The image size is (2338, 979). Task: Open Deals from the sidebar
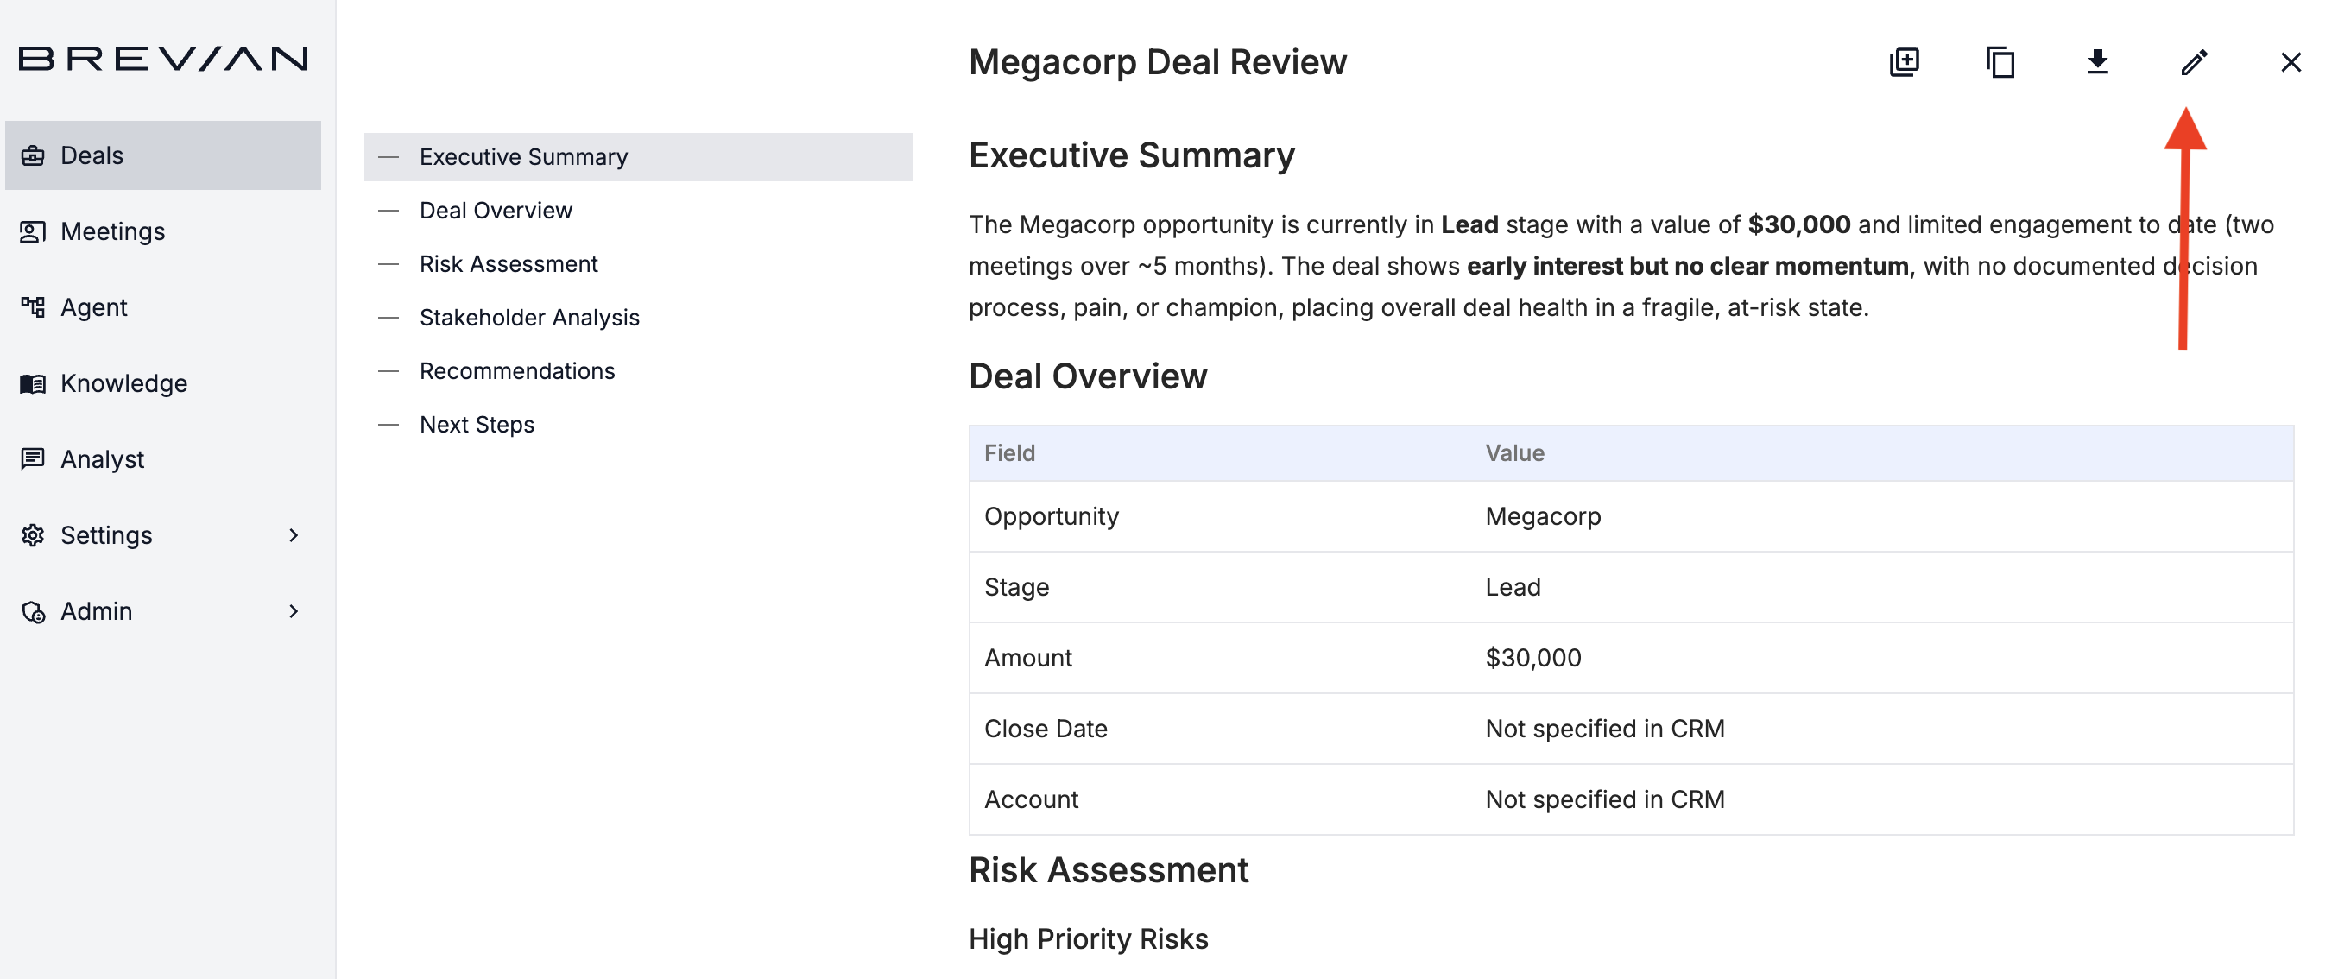92,155
